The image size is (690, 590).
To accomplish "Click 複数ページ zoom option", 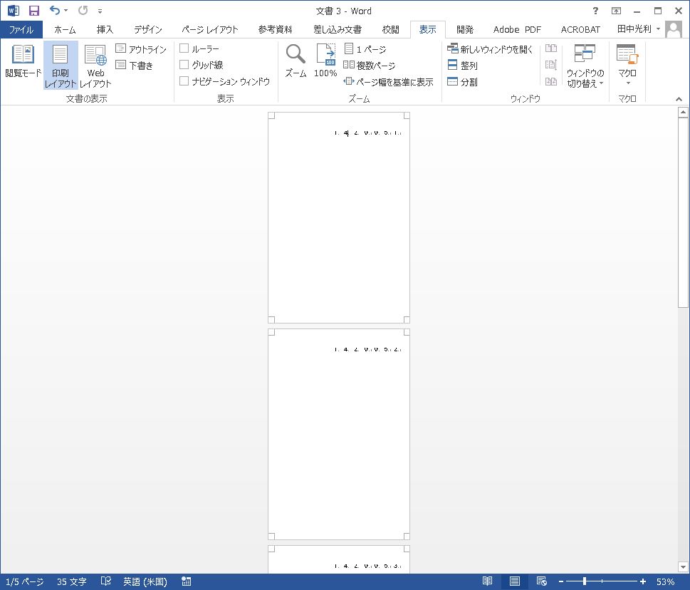I will coord(369,65).
